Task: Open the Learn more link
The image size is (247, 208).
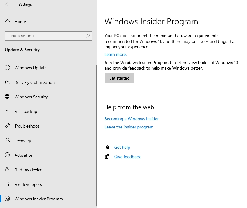Action: pos(115,54)
